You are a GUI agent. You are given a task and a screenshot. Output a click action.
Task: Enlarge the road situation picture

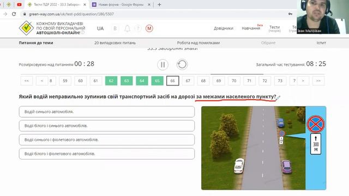pyautogui.click(x=264, y=148)
